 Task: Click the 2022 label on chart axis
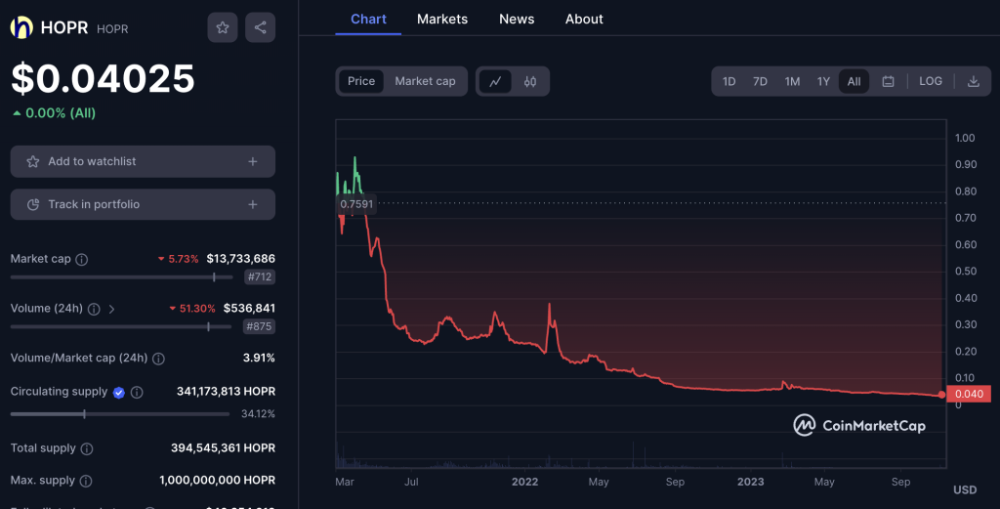click(x=524, y=483)
